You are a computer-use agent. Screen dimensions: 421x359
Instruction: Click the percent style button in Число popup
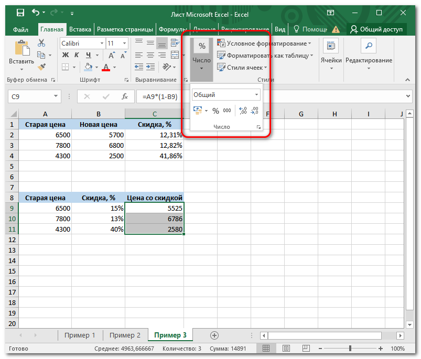tap(215, 111)
